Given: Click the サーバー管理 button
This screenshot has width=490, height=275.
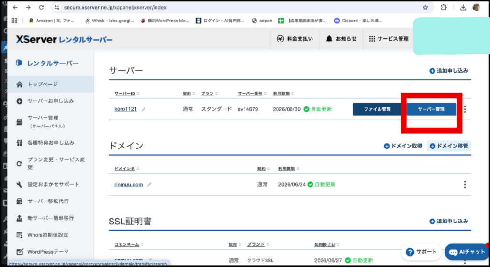Looking at the screenshot, I should point(431,109).
